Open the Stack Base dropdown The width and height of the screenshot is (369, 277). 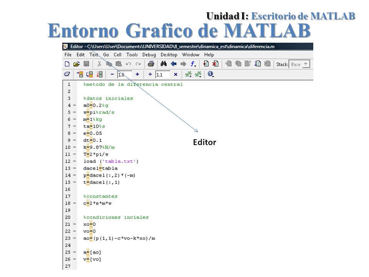point(299,64)
